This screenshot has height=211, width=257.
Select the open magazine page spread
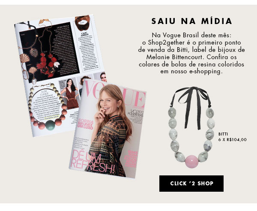pyautogui.click(x=60, y=75)
